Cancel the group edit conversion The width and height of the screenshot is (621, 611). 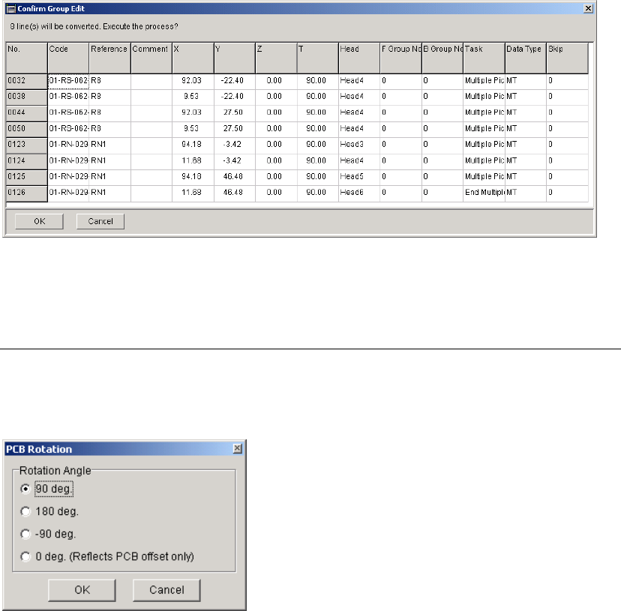[x=100, y=221]
